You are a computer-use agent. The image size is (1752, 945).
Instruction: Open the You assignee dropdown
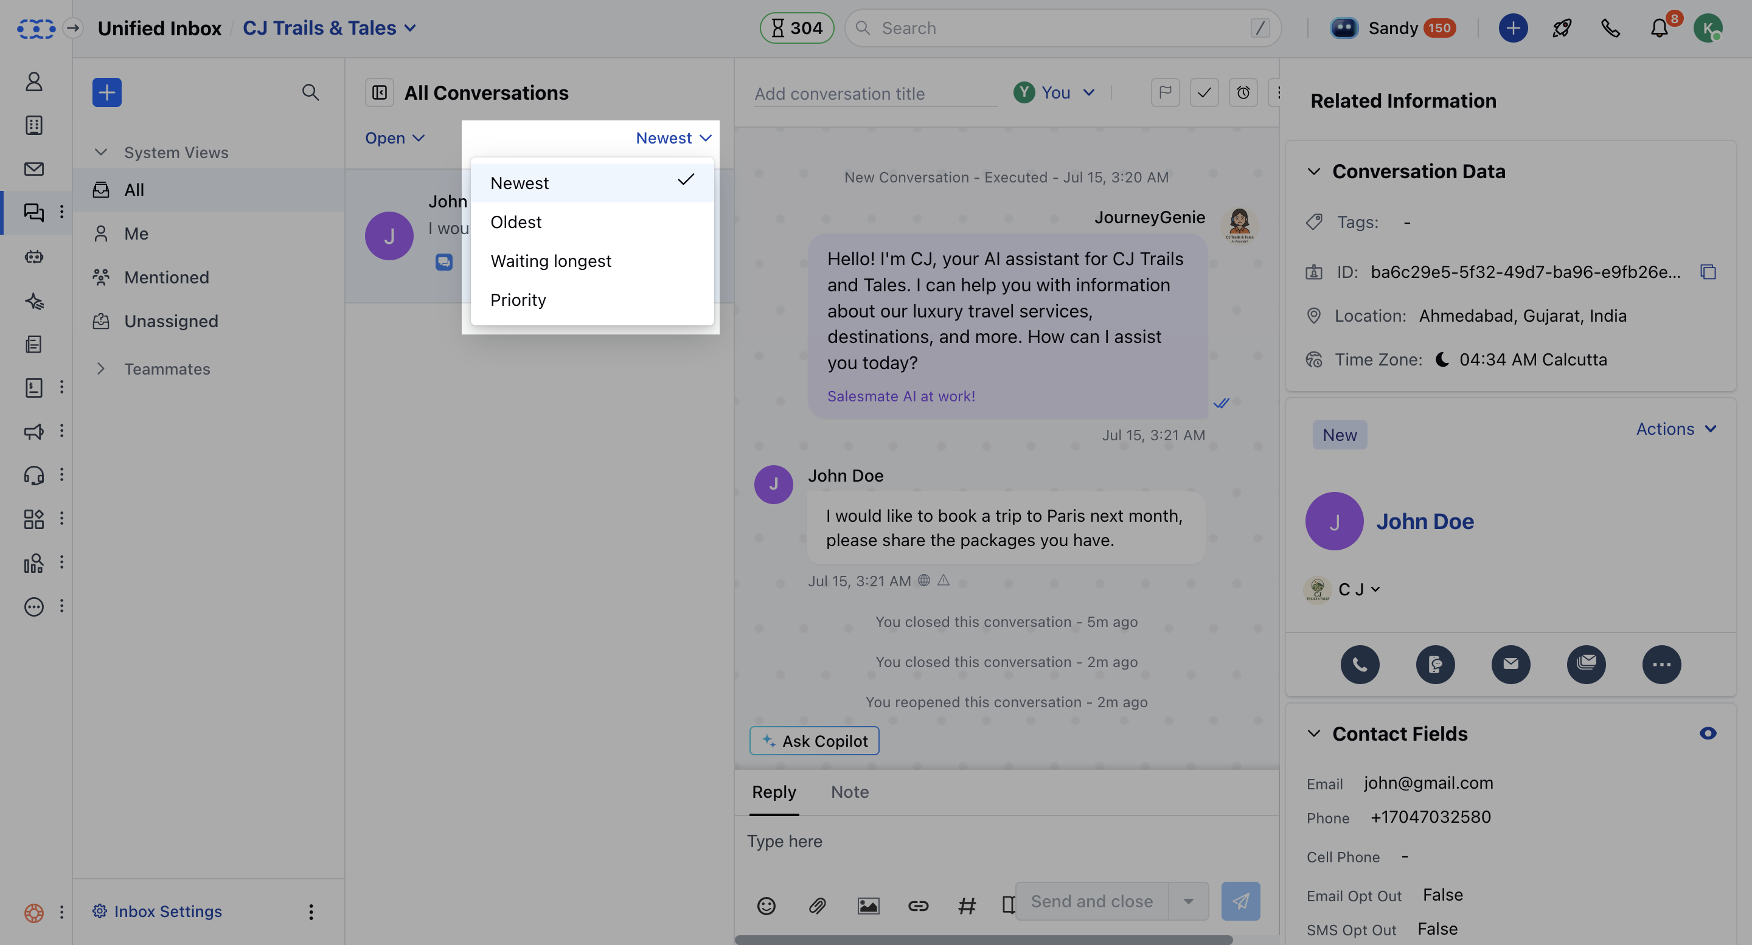(x=1054, y=92)
